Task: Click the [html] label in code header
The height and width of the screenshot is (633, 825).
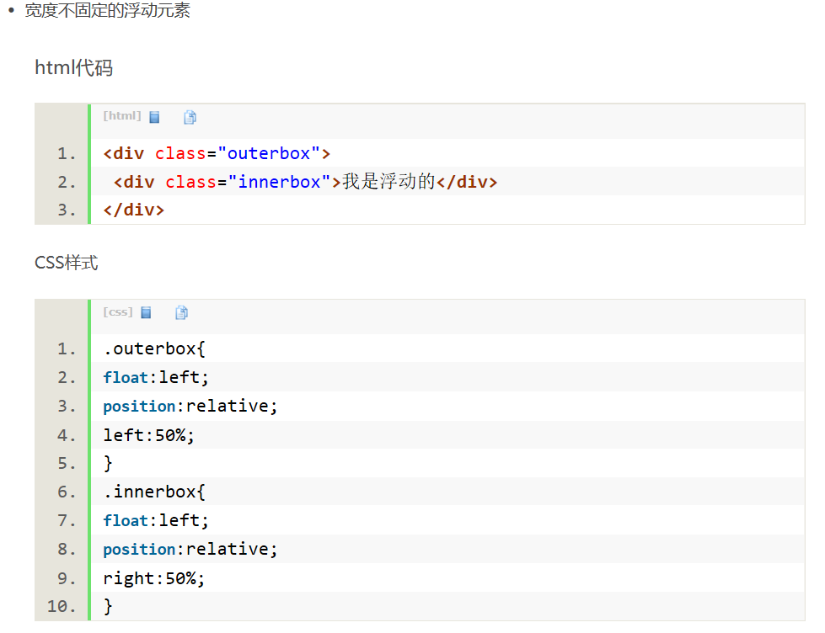Action: click(122, 115)
